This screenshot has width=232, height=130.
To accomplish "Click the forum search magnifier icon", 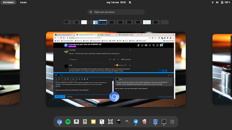I will pyautogui.click(x=154, y=45).
